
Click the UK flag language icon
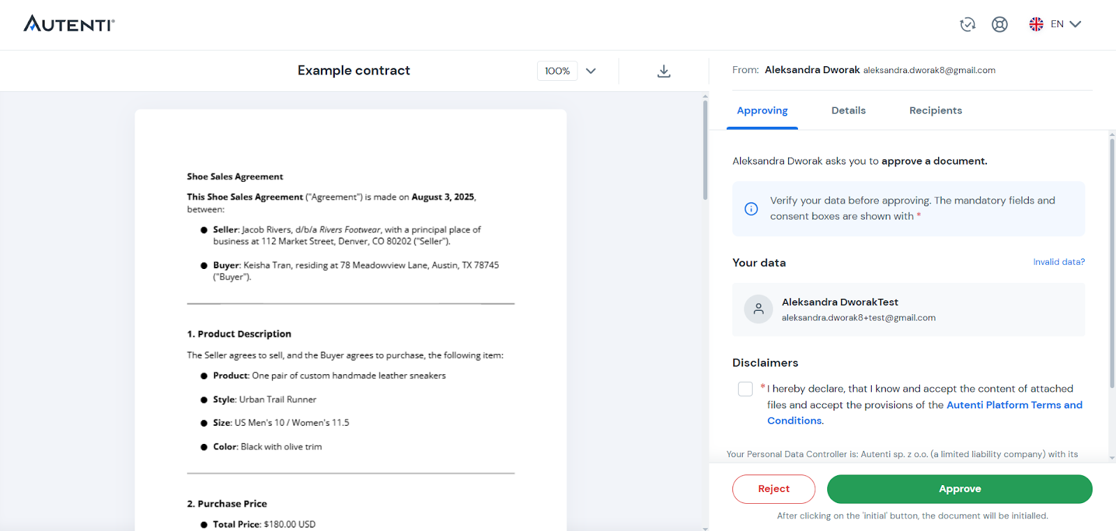tap(1036, 24)
